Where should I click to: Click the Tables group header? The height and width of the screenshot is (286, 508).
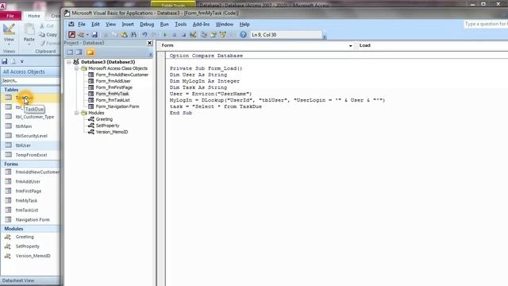coord(30,90)
